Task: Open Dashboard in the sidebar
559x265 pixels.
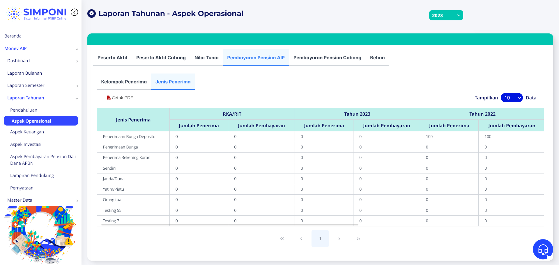Action: 19,61
